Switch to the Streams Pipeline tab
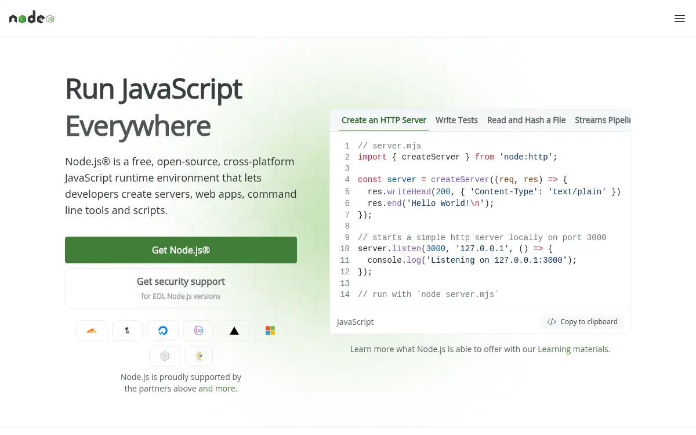 (601, 120)
